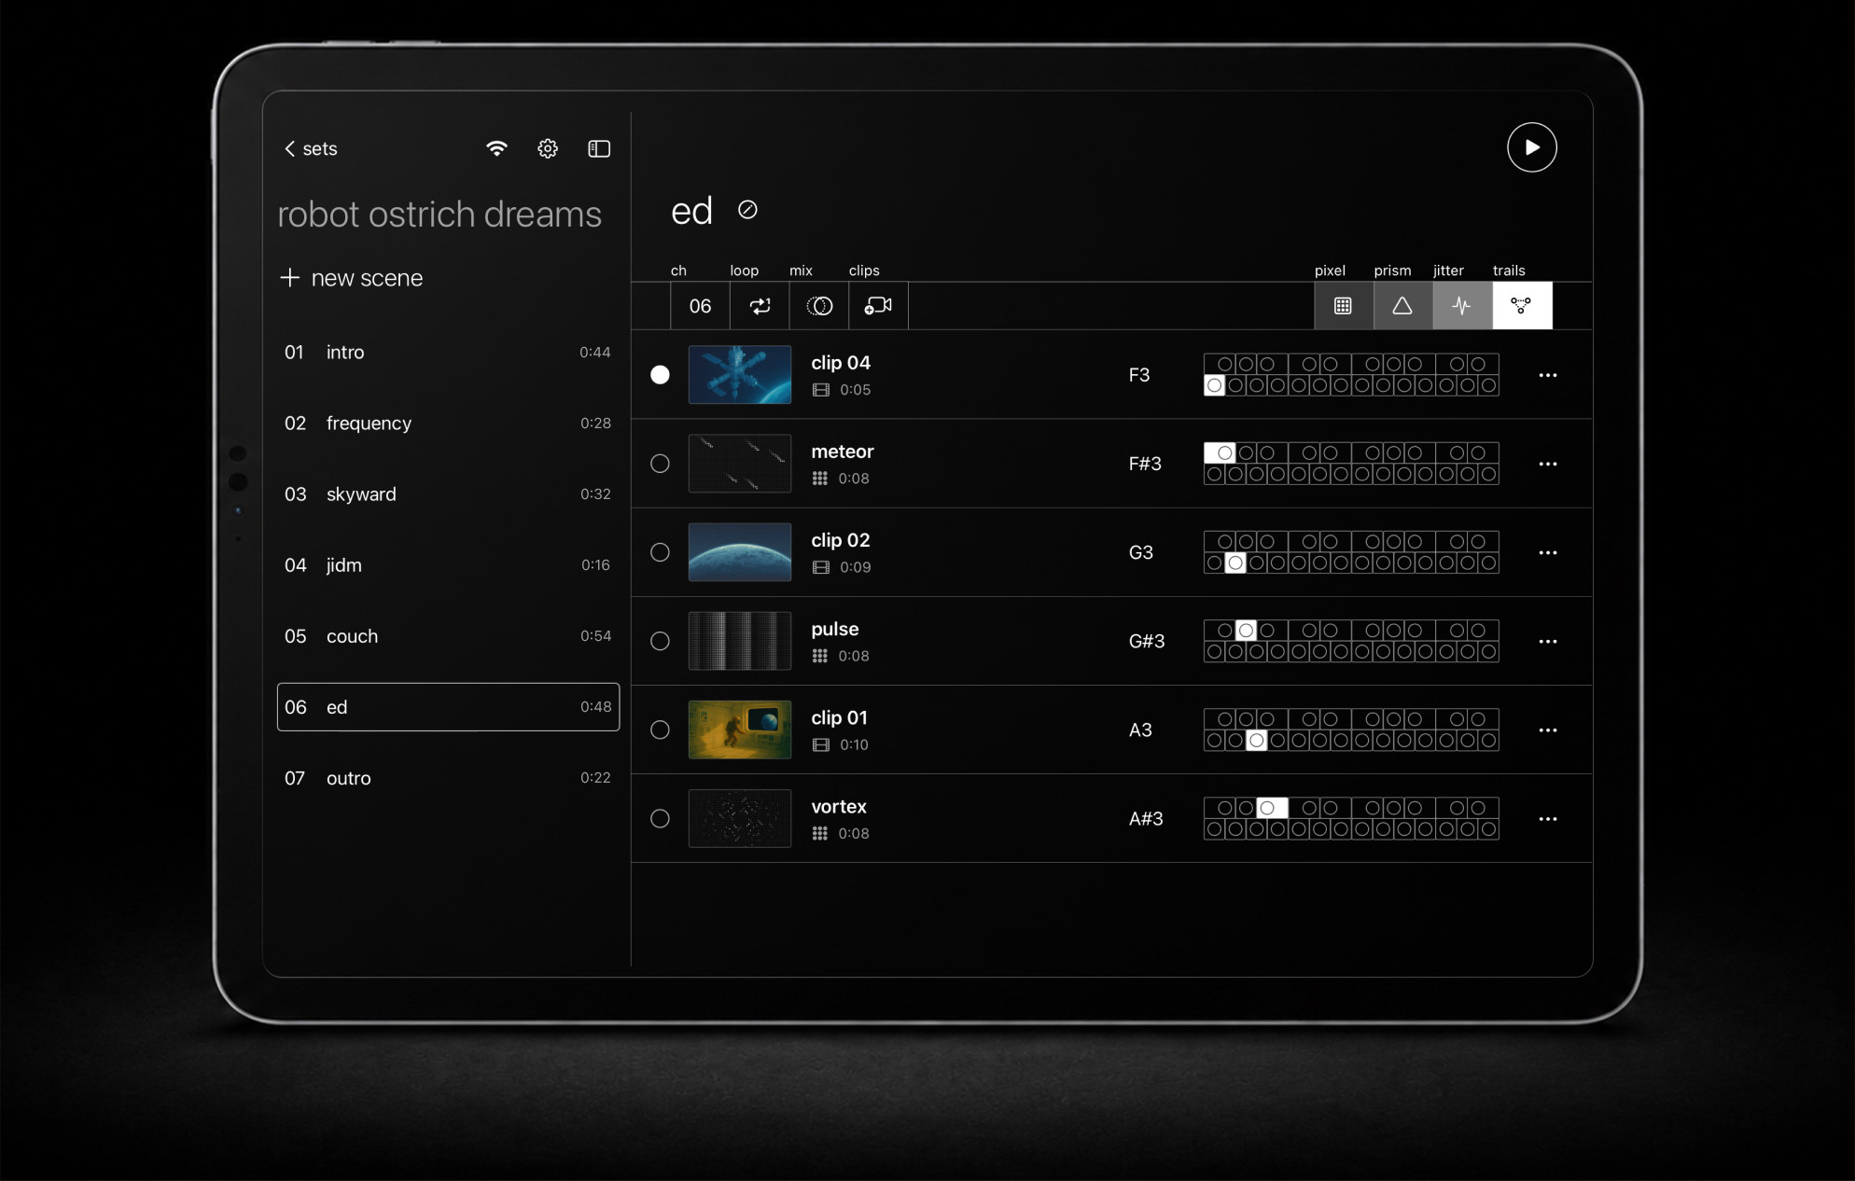Screen dimensions: 1855x1181
Task: Click the G3 note assignment
Action: click(x=1140, y=552)
